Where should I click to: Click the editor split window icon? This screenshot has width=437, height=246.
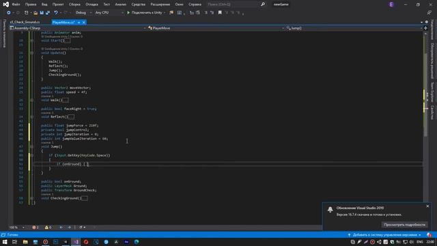click(425, 28)
